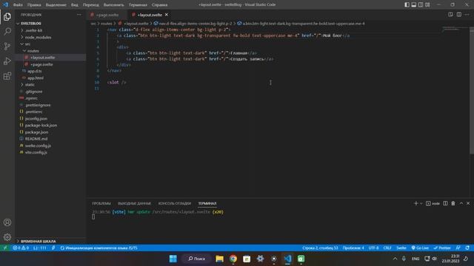Open the Explorer view in activity bar
Viewport: 474px width, 266px height.
point(7,17)
